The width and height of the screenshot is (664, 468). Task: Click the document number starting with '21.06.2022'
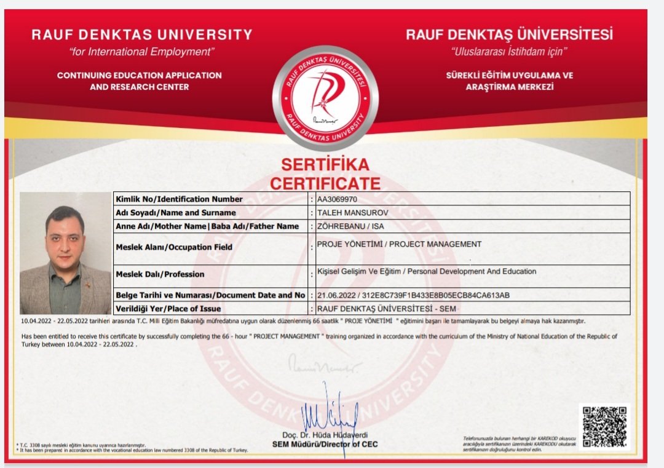coord(413,295)
